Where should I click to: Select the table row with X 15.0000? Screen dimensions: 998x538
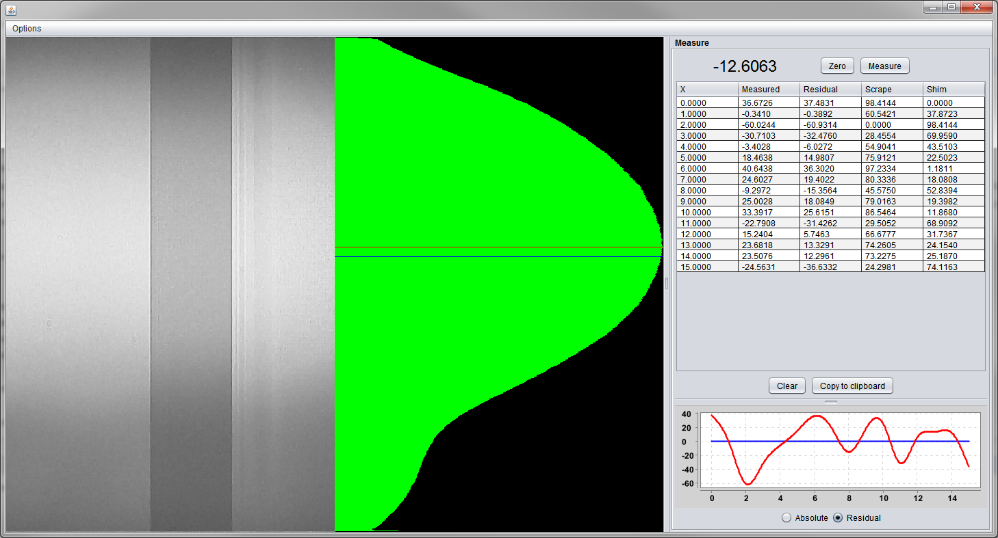click(707, 267)
